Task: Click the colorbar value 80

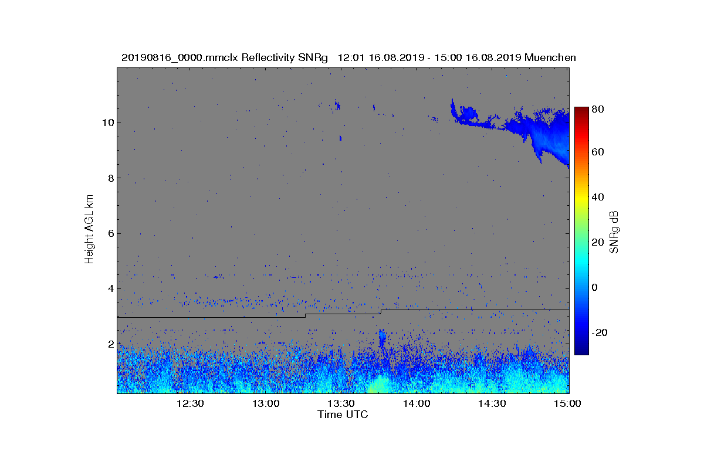Action: [598, 108]
